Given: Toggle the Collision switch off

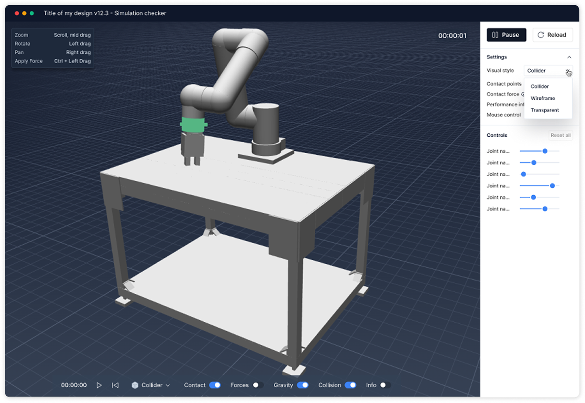Looking at the screenshot, I should click(351, 385).
